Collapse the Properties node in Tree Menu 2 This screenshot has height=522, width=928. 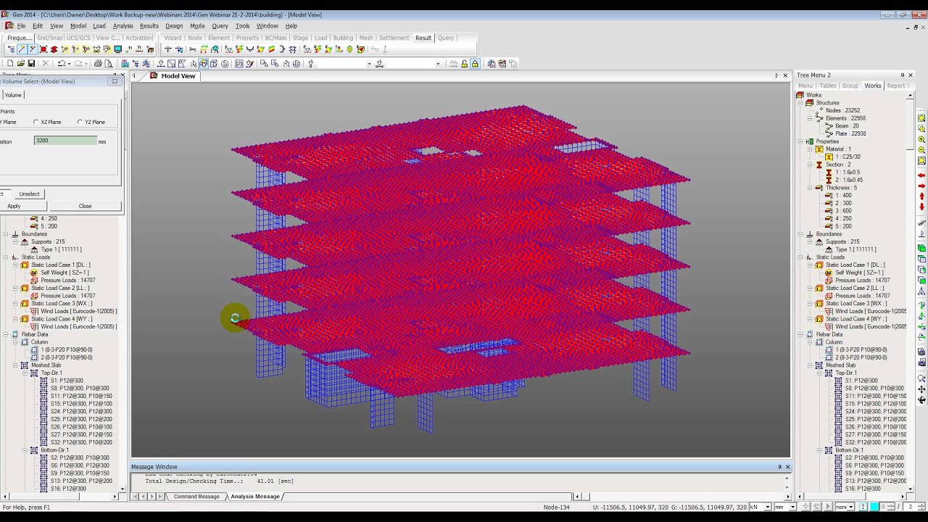click(x=801, y=141)
